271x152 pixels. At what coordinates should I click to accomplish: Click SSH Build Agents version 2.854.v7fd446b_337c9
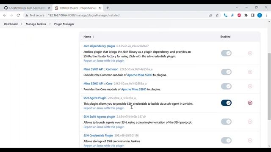pyautogui.click(x=131, y=117)
